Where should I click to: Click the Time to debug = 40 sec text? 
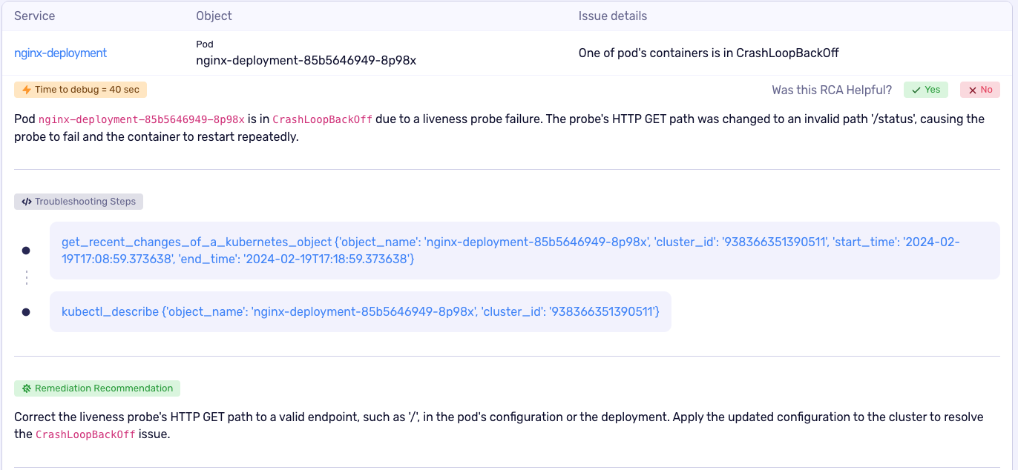pyautogui.click(x=87, y=90)
